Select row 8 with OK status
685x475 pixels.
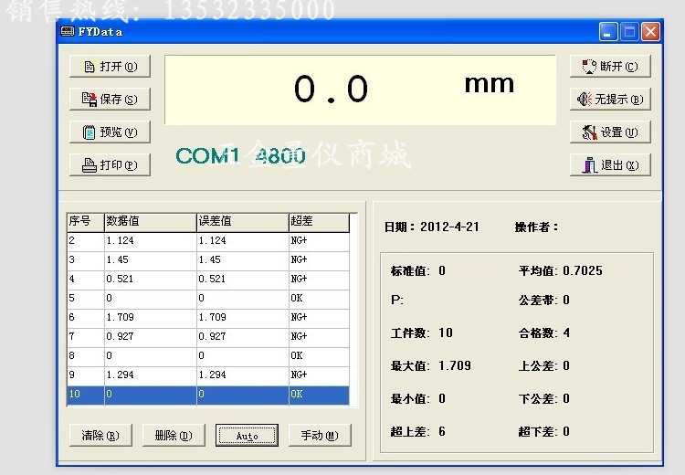coord(208,355)
